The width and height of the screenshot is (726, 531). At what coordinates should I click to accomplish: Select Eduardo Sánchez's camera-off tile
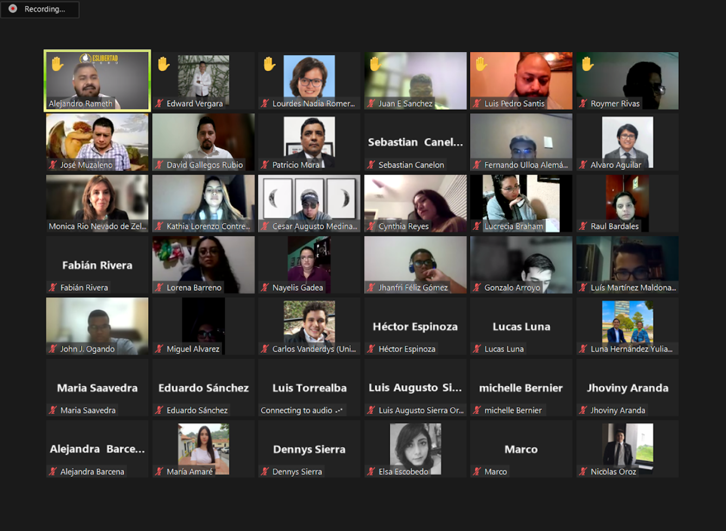click(x=204, y=388)
